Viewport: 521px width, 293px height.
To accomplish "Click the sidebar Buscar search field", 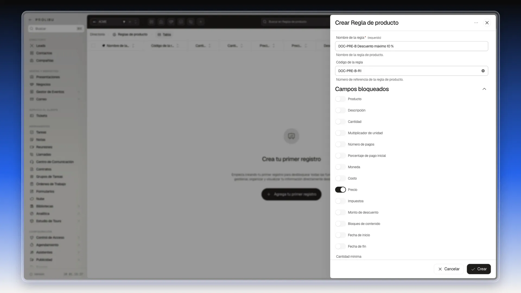I will click(56, 28).
